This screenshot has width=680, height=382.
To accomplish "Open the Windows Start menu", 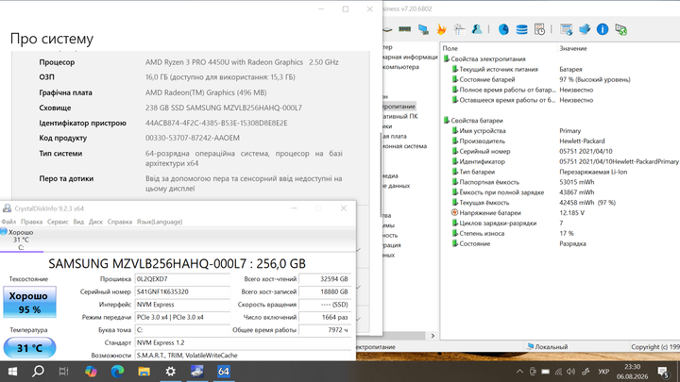I will pyautogui.click(x=12, y=372).
